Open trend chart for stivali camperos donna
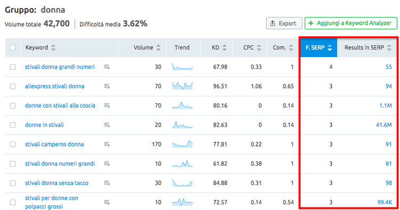The image size is (400, 210). pos(182,144)
